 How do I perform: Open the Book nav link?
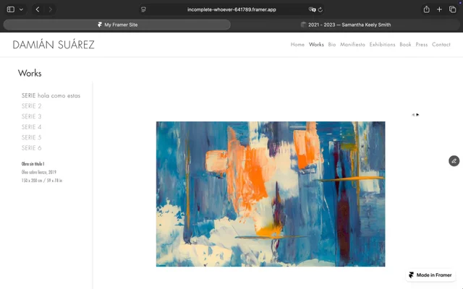click(405, 45)
